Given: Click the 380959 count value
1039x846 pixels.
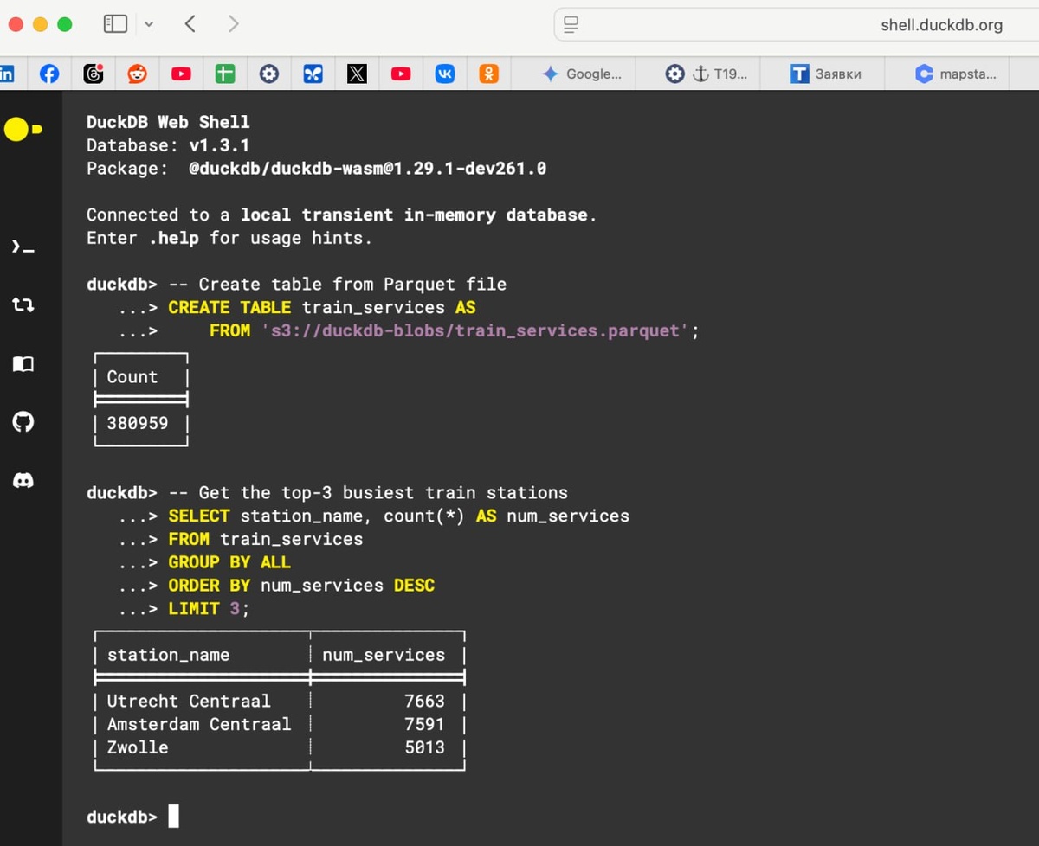Looking at the screenshot, I should point(137,424).
